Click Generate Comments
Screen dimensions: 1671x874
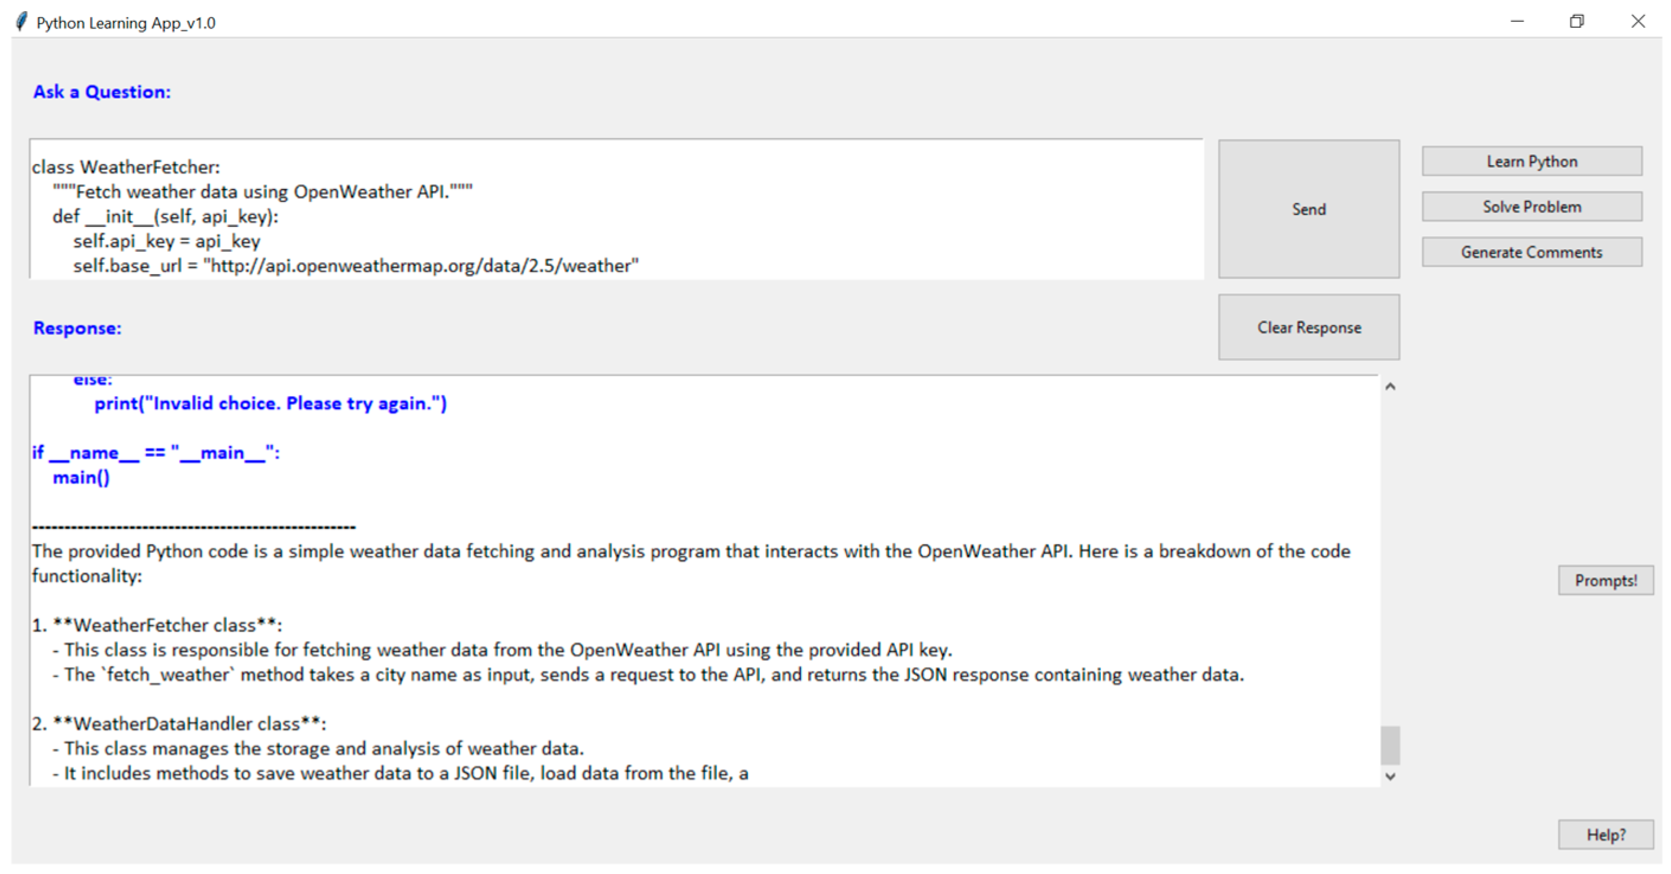pyautogui.click(x=1531, y=252)
